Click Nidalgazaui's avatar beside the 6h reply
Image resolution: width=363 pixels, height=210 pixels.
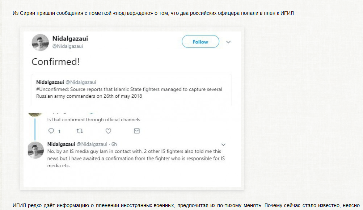tap(35, 150)
